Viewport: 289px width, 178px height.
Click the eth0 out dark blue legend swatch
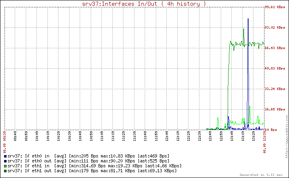pos(5,161)
